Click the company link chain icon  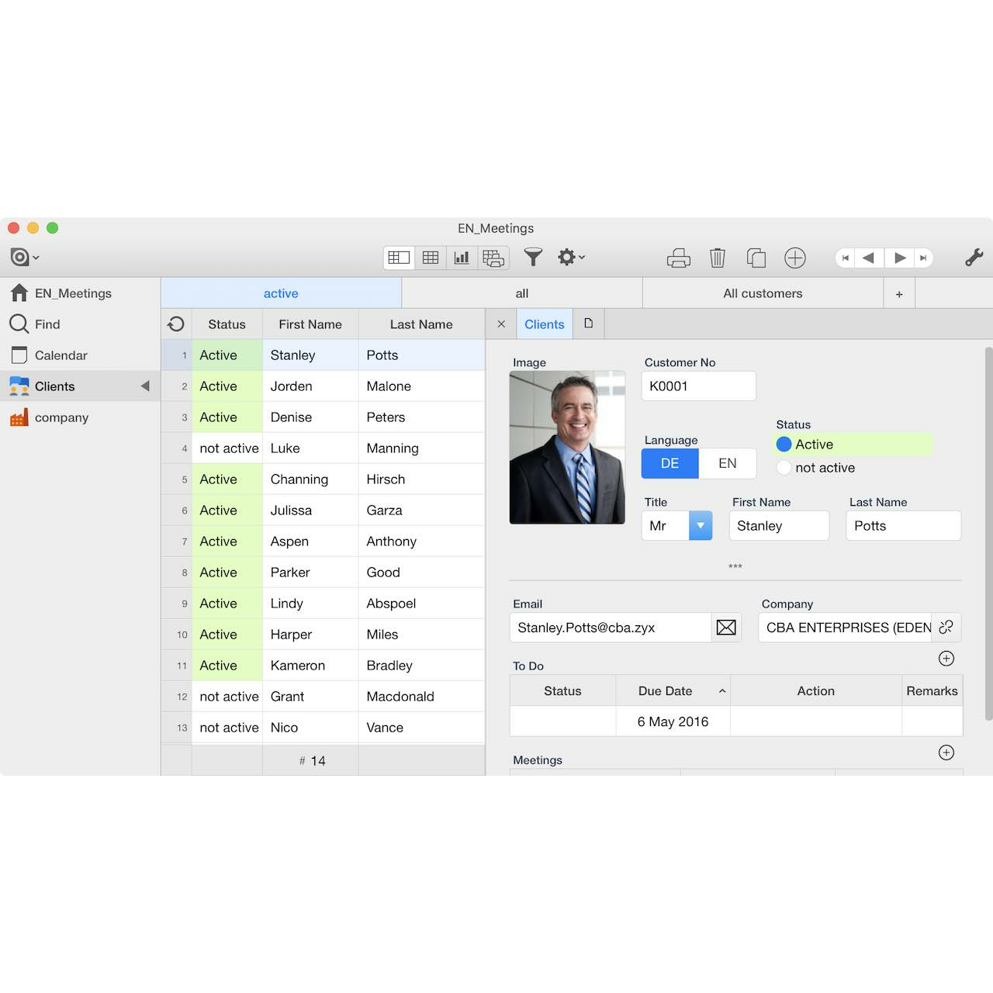(x=946, y=628)
